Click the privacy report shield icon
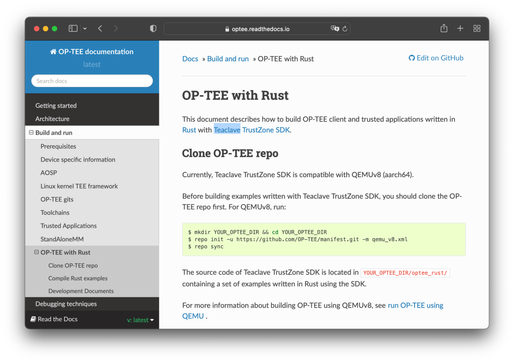Screen dimensions: 514x362 [153, 29]
